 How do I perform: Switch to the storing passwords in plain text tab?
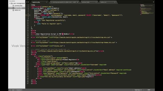(x=63, y=2)
